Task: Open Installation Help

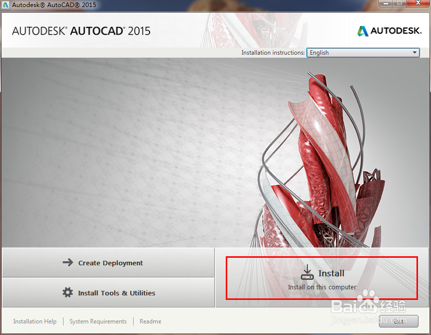Action: point(35,321)
